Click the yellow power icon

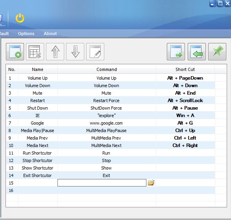20,18
